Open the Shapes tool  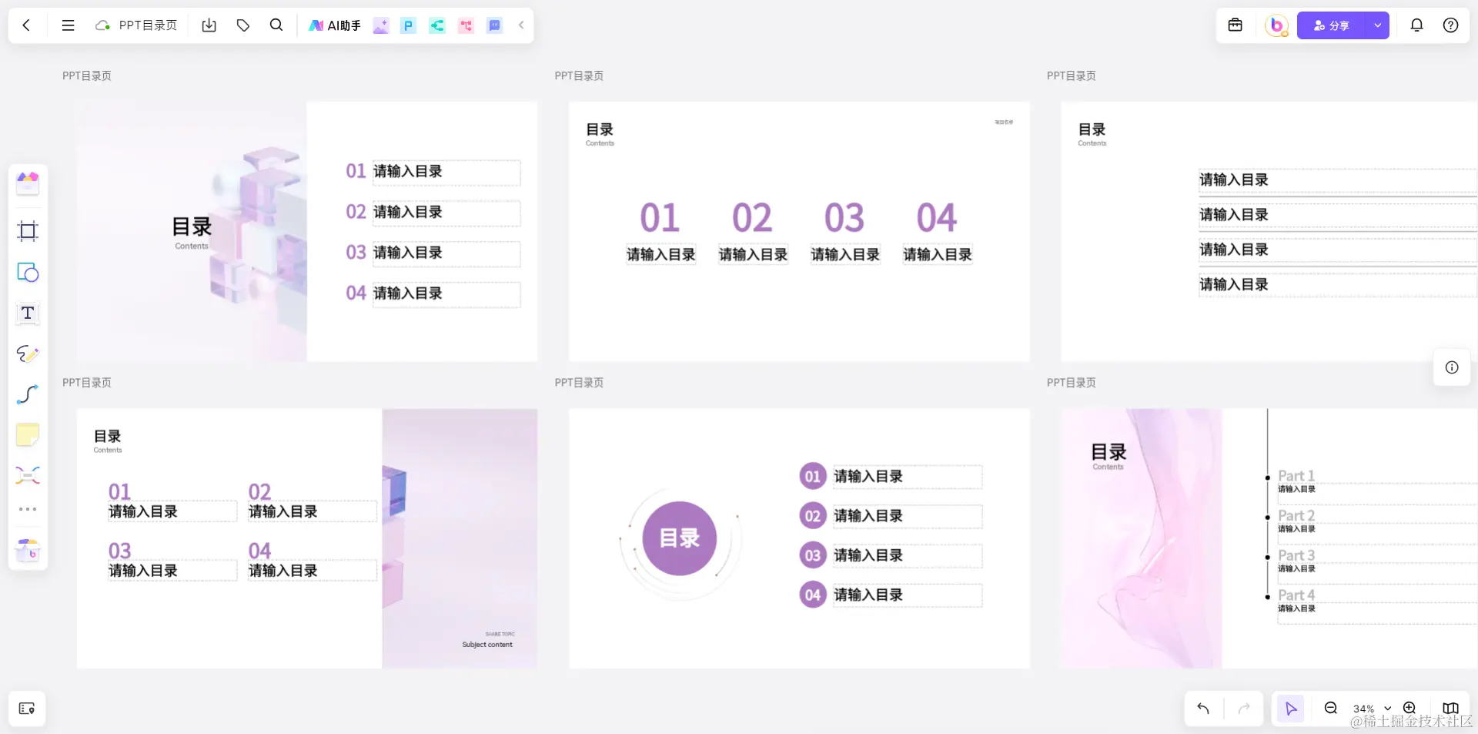tap(27, 273)
